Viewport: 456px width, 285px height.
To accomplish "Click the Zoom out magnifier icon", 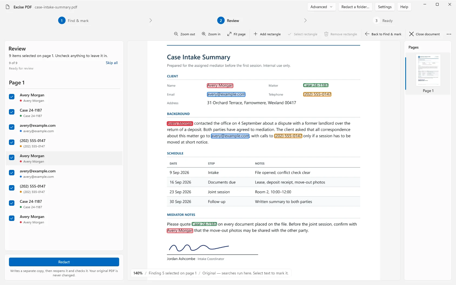I will [176, 34].
